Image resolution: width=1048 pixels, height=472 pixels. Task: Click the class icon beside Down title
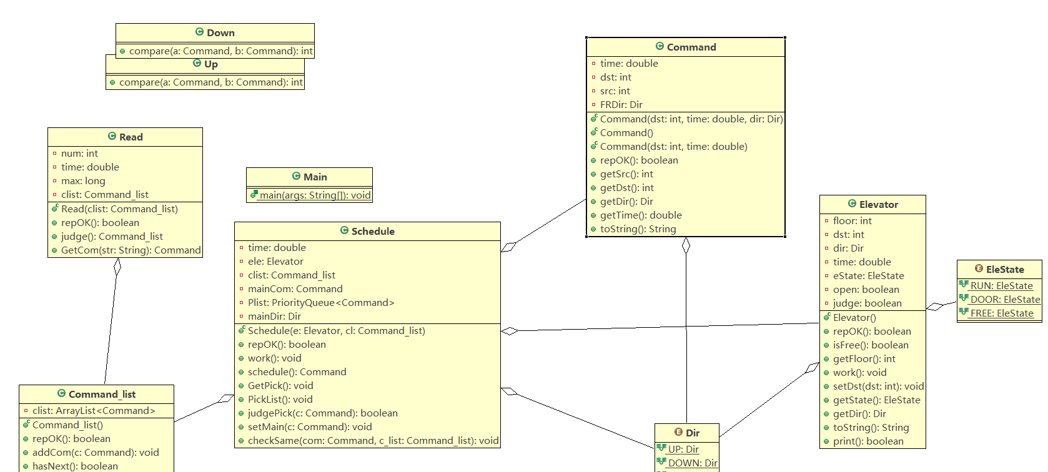pos(199,32)
